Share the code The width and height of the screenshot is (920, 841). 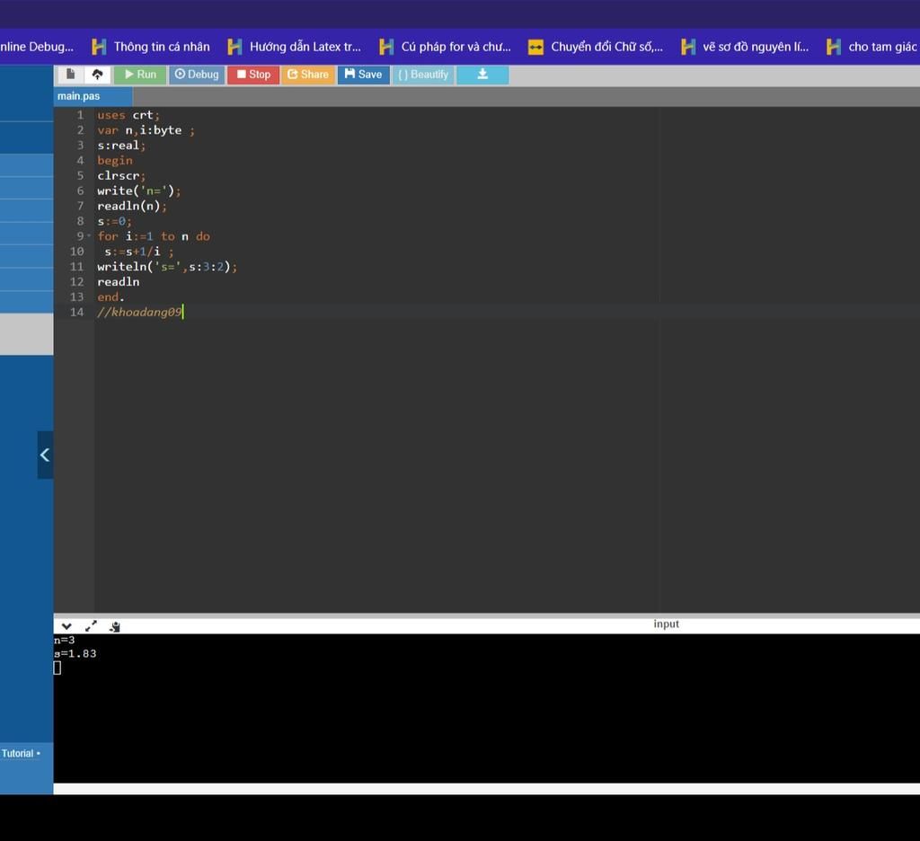tap(308, 75)
